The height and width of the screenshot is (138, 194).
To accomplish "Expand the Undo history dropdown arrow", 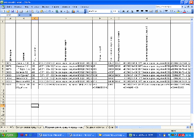I will coord(53,11).
